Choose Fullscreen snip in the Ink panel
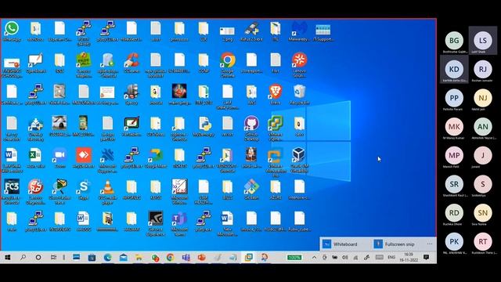This screenshot has height=282, width=501. coord(395,244)
